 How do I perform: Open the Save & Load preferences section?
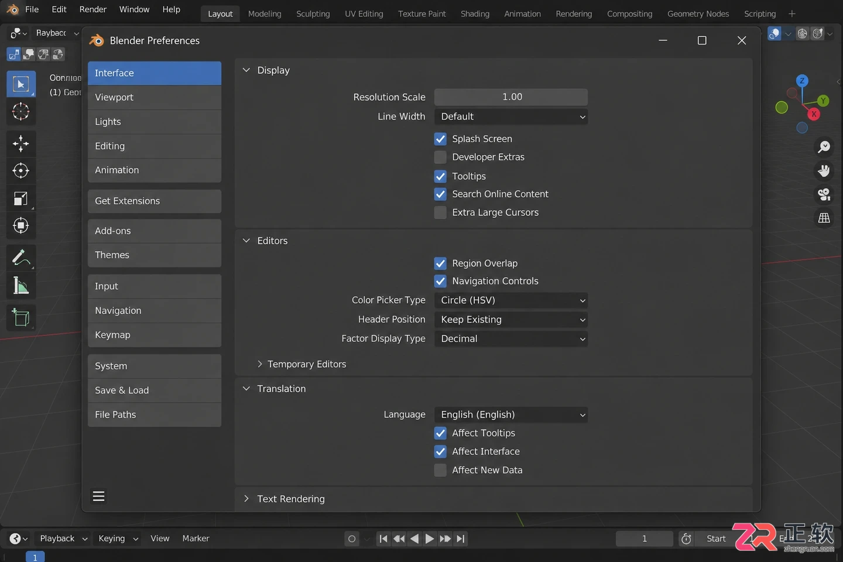[155, 390]
